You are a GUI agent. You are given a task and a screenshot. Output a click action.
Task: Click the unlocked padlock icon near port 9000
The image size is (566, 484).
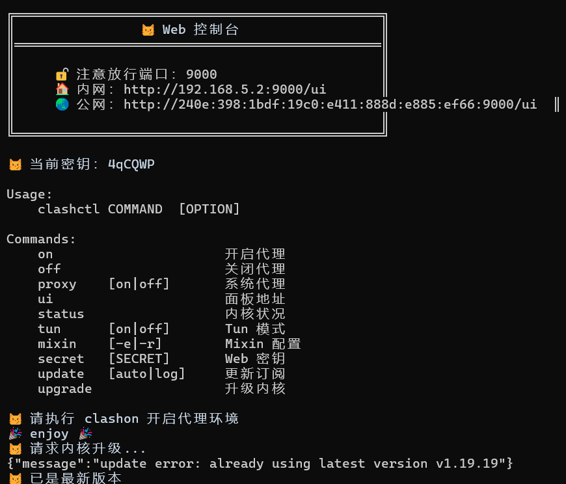[x=62, y=74]
